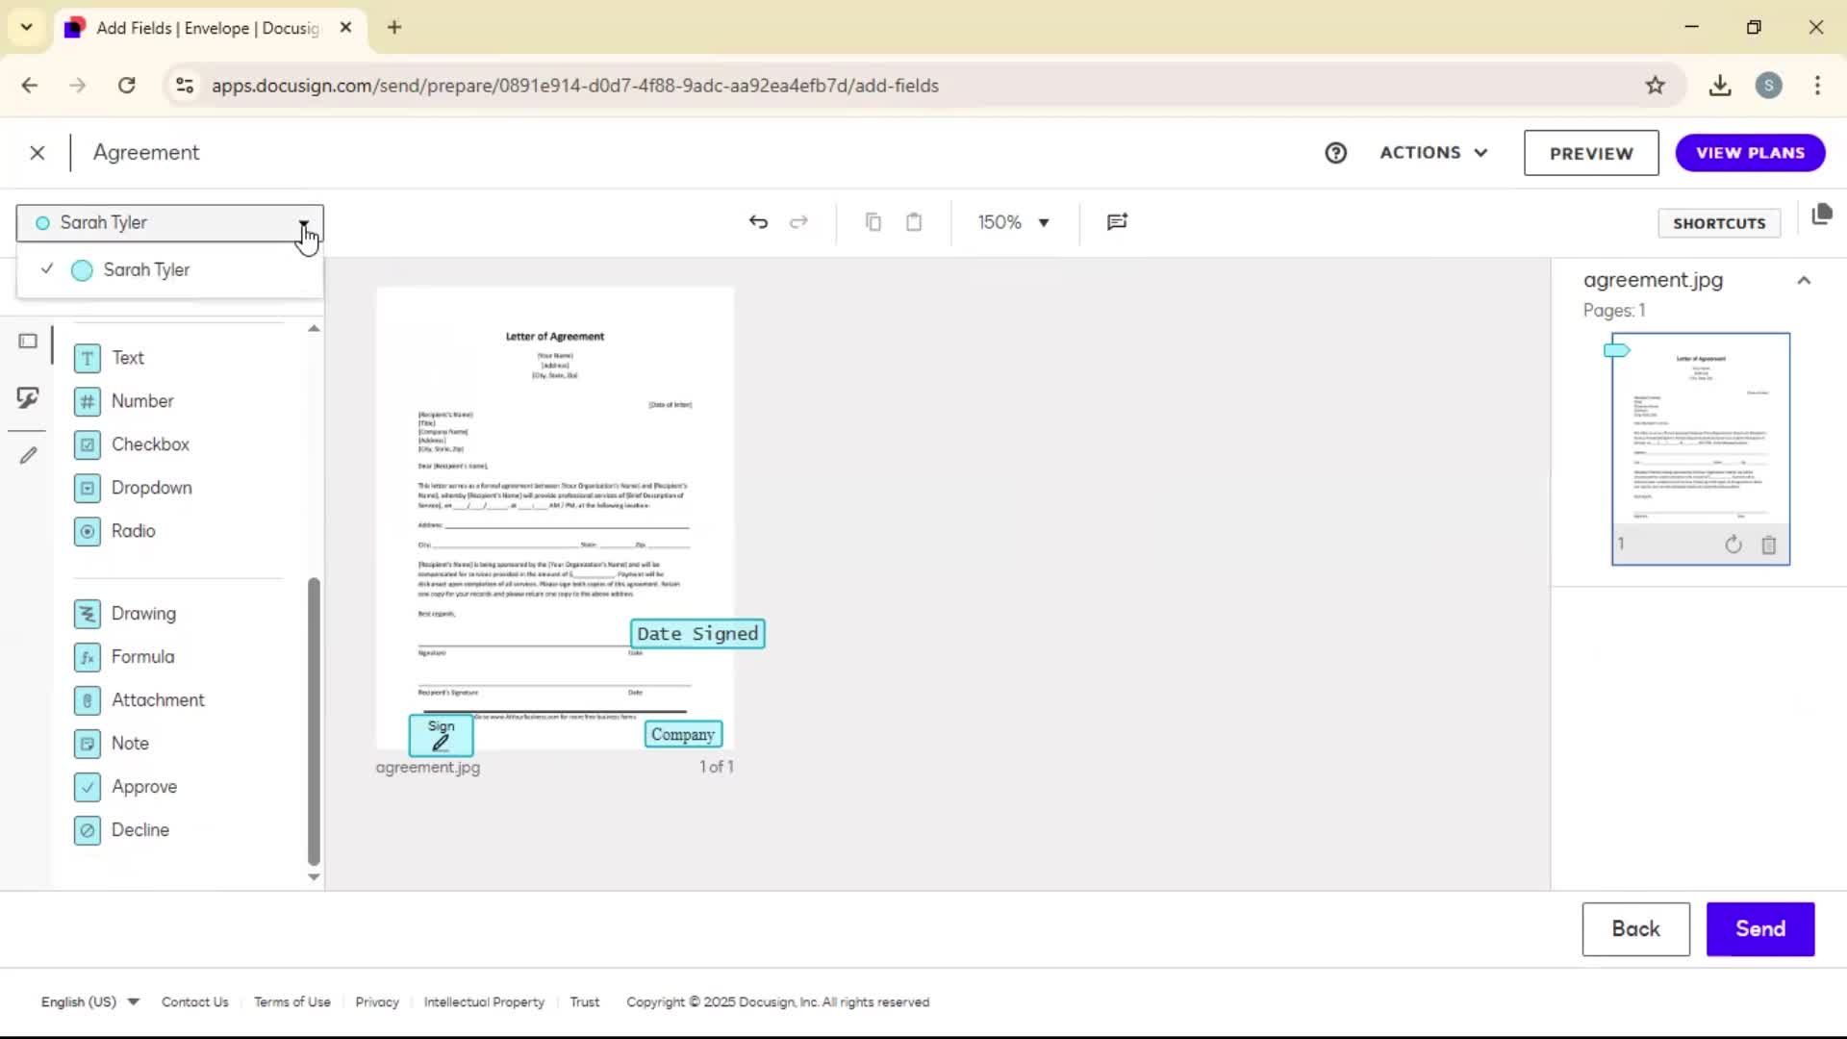The width and height of the screenshot is (1847, 1039).
Task: Open the tab search dropdown arrow
Action: click(27, 27)
